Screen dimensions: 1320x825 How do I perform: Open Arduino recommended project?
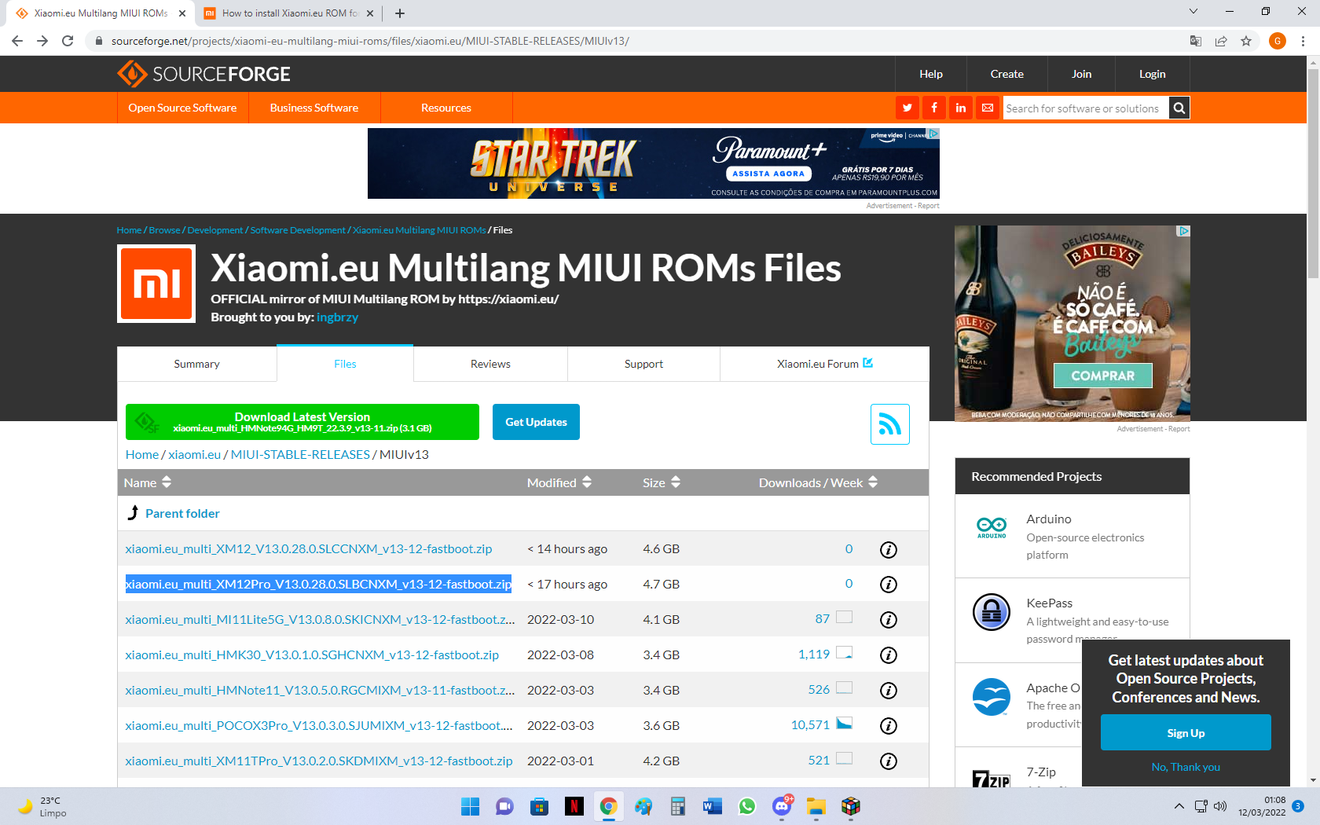click(x=1048, y=519)
